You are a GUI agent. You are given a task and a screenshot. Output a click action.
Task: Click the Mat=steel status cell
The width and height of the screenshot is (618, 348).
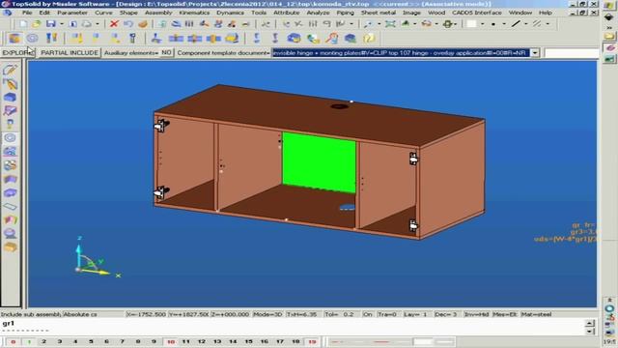536,314
